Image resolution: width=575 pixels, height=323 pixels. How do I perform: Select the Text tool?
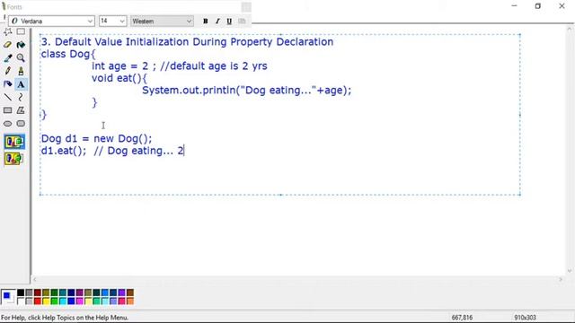(x=21, y=84)
